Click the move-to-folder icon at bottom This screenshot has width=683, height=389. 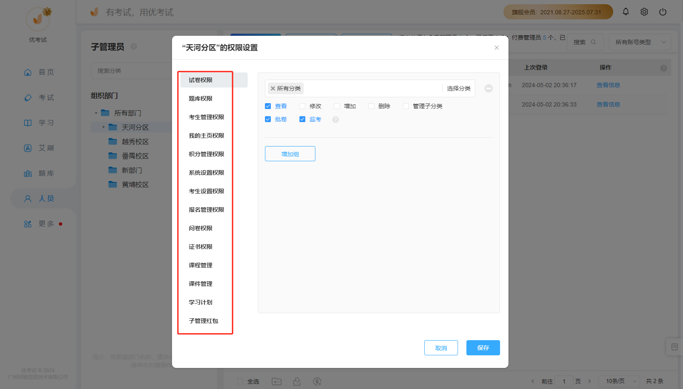coord(277,381)
